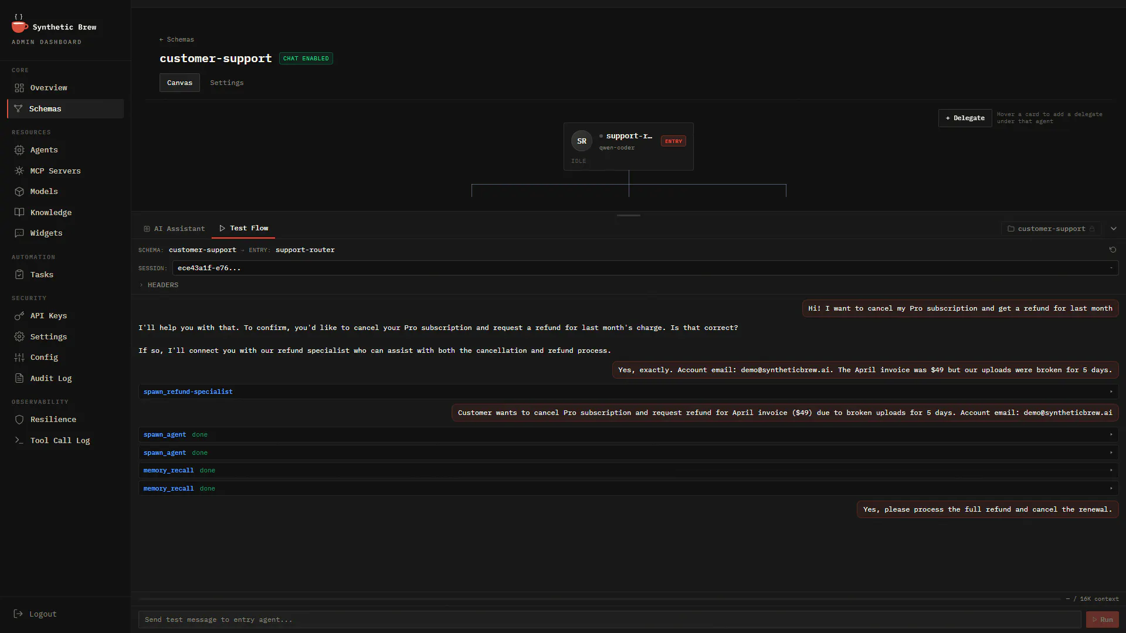This screenshot has height=633, width=1126.
Task: Select the Schemas funnel icon
Action: 18,109
